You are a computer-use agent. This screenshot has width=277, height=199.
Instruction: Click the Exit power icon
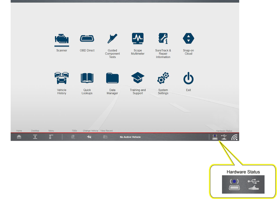point(188,78)
